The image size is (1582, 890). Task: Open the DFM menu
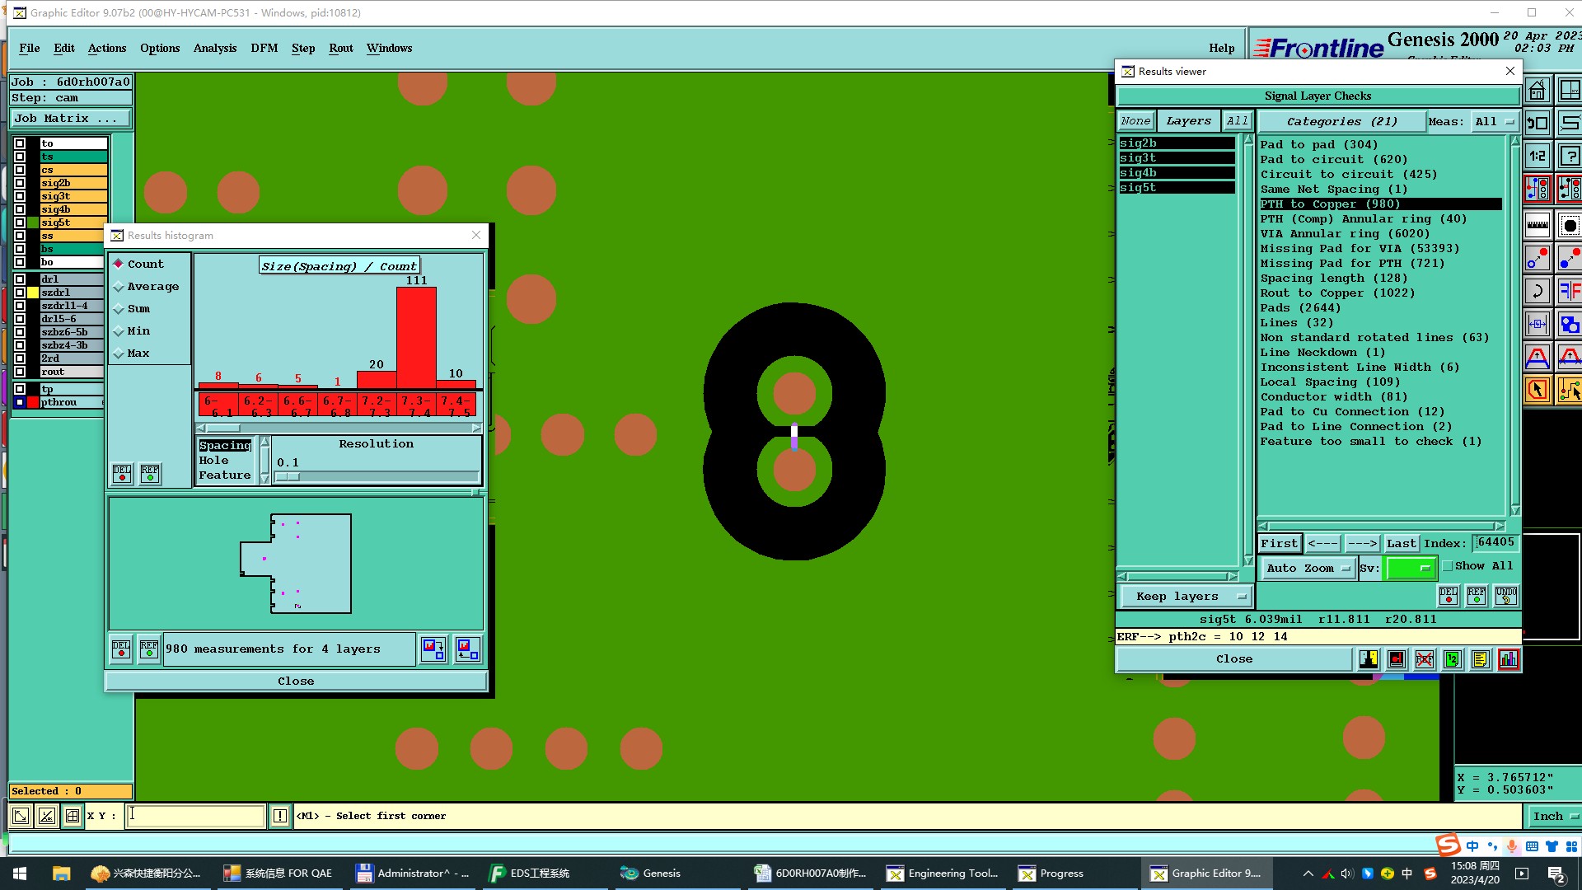[x=264, y=49]
